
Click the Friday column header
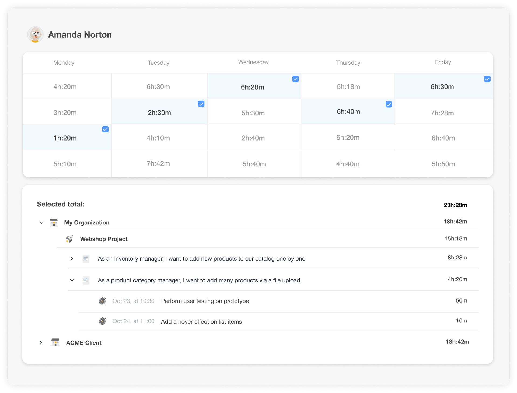pos(443,62)
